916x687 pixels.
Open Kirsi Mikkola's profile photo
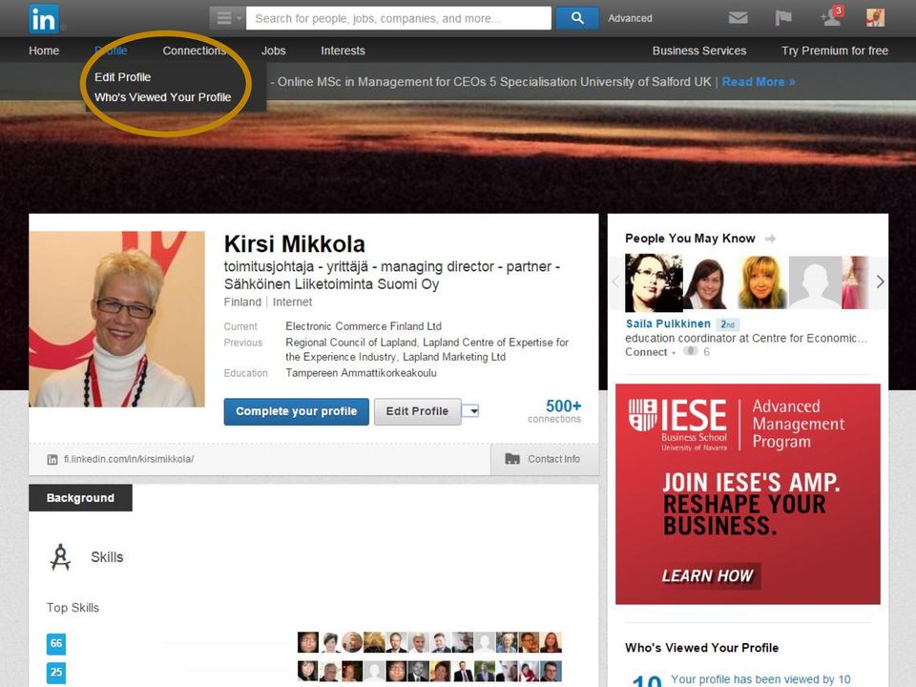coord(116,319)
